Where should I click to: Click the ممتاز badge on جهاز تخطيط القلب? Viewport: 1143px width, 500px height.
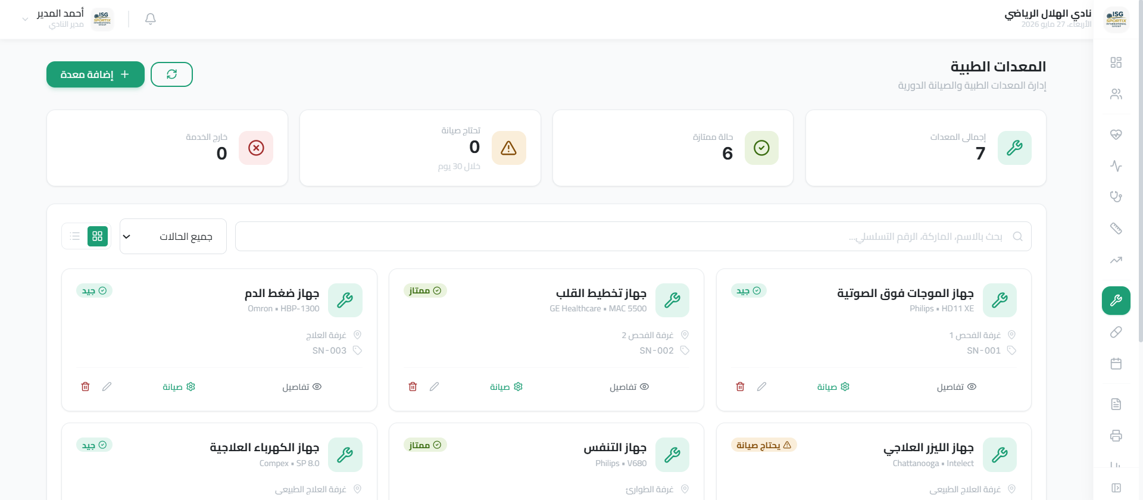[x=425, y=290]
